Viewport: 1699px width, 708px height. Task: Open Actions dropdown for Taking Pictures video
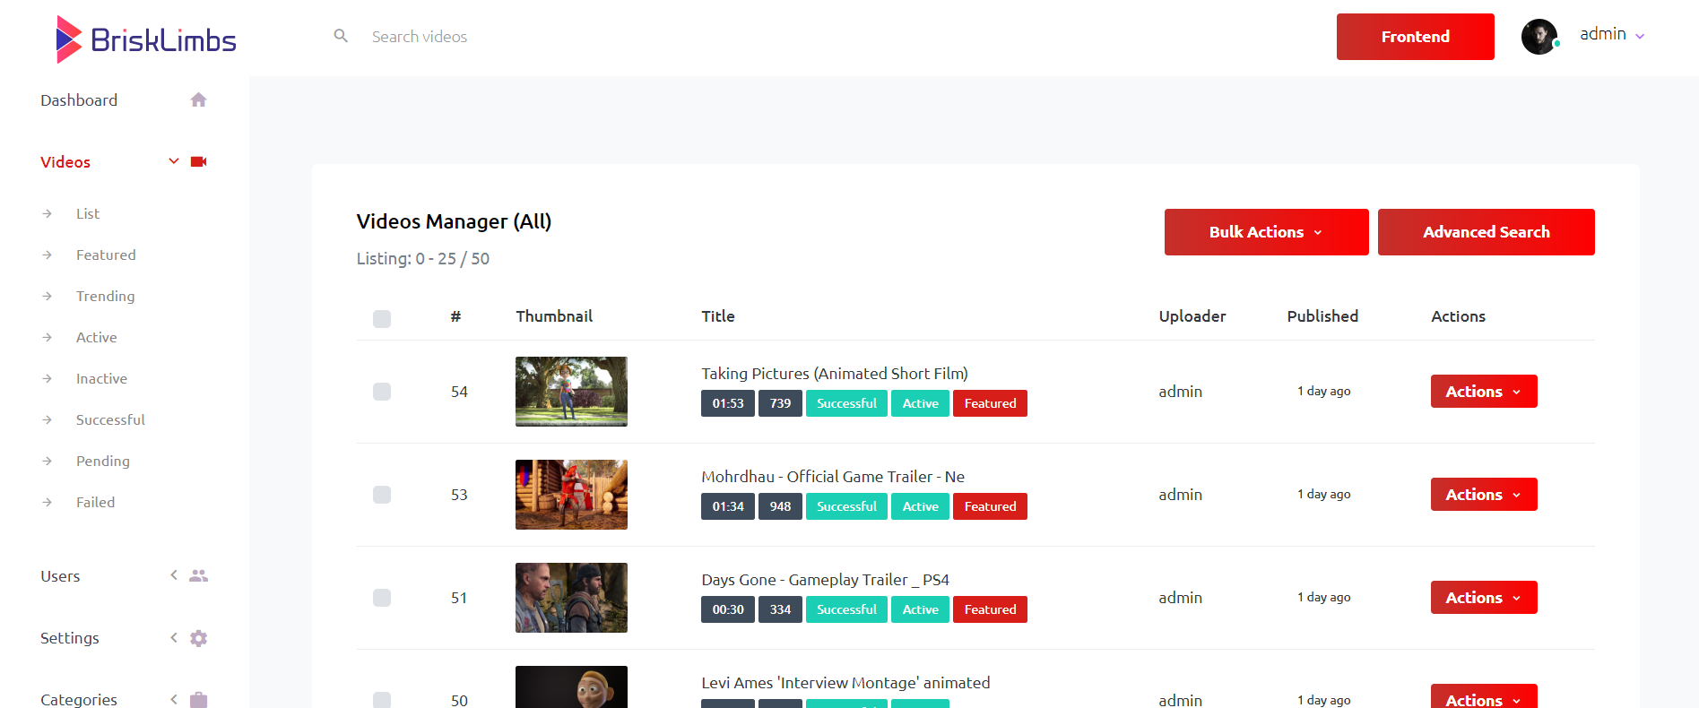1484,392
